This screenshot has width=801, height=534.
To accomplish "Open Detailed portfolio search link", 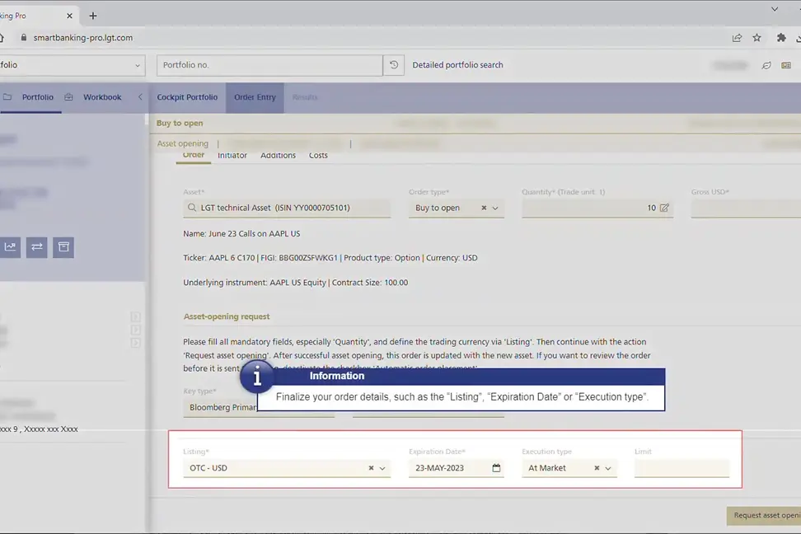I will 457,65.
